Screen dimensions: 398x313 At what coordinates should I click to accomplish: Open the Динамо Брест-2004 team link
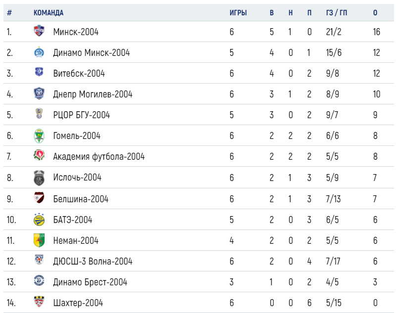(x=90, y=282)
